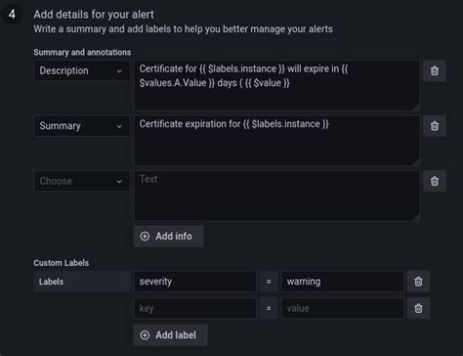
Task: Click the empty key input field
Action: pyautogui.click(x=194, y=308)
